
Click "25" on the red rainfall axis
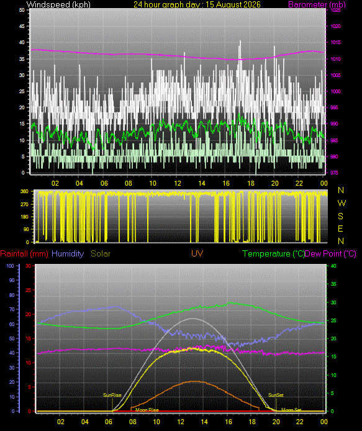click(29, 290)
